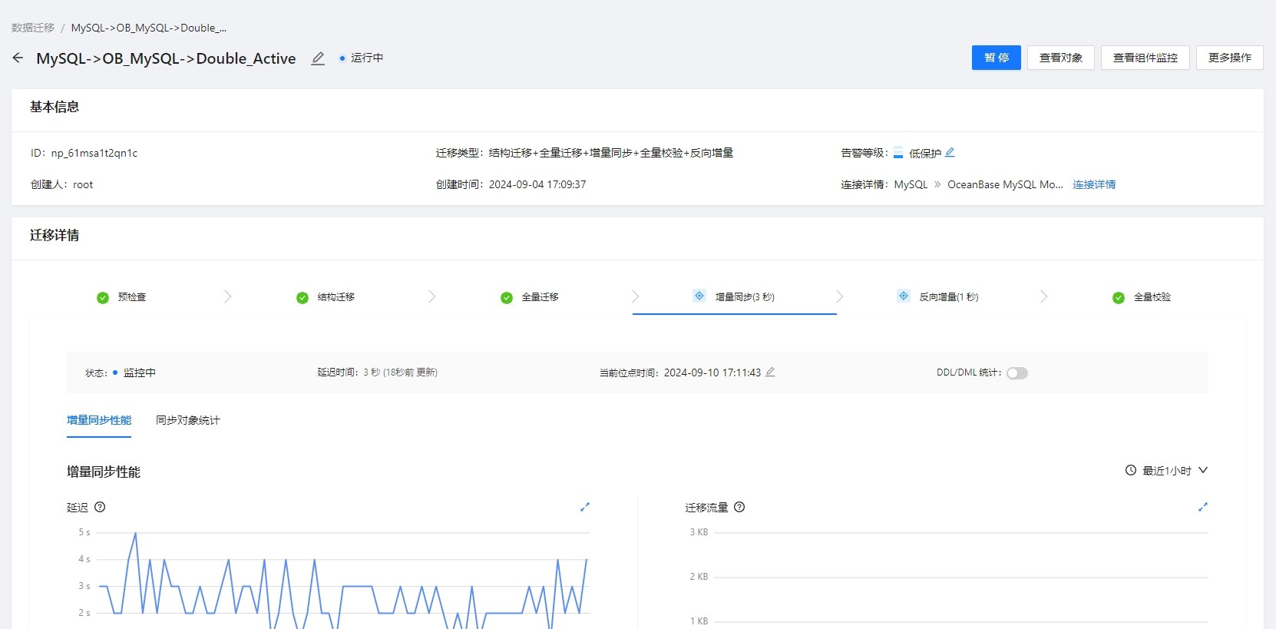The image size is (1276, 629).
Task: Open the 延迟 help tooltip icon
Action: (x=100, y=507)
